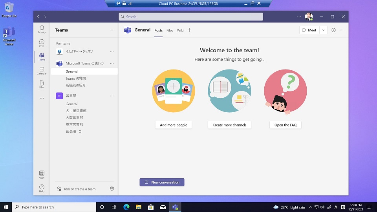
Task: Open the Apps store icon
Action: (42, 174)
